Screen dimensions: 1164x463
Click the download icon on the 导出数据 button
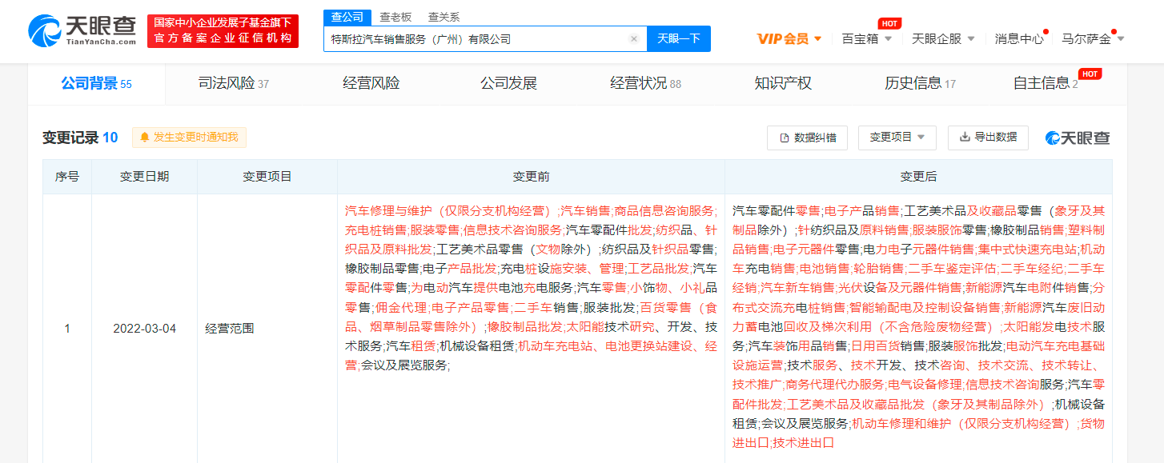click(x=965, y=137)
